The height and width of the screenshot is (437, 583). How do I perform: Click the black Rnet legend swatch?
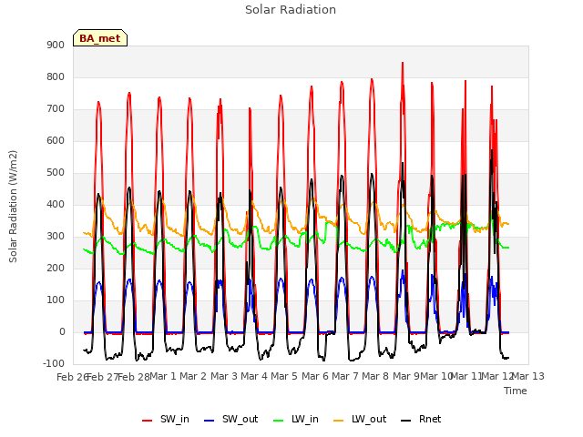(406, 421)
